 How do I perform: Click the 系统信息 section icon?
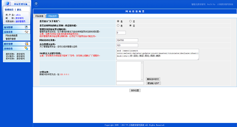pyautogui.click(x=27, y=48)
